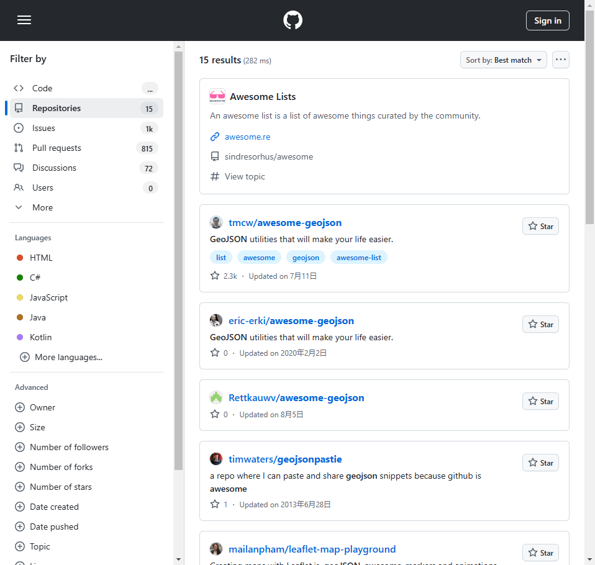Click the 'awesome-list' topic tag
This screenshot has height=565, width=595.
(358, 258)
